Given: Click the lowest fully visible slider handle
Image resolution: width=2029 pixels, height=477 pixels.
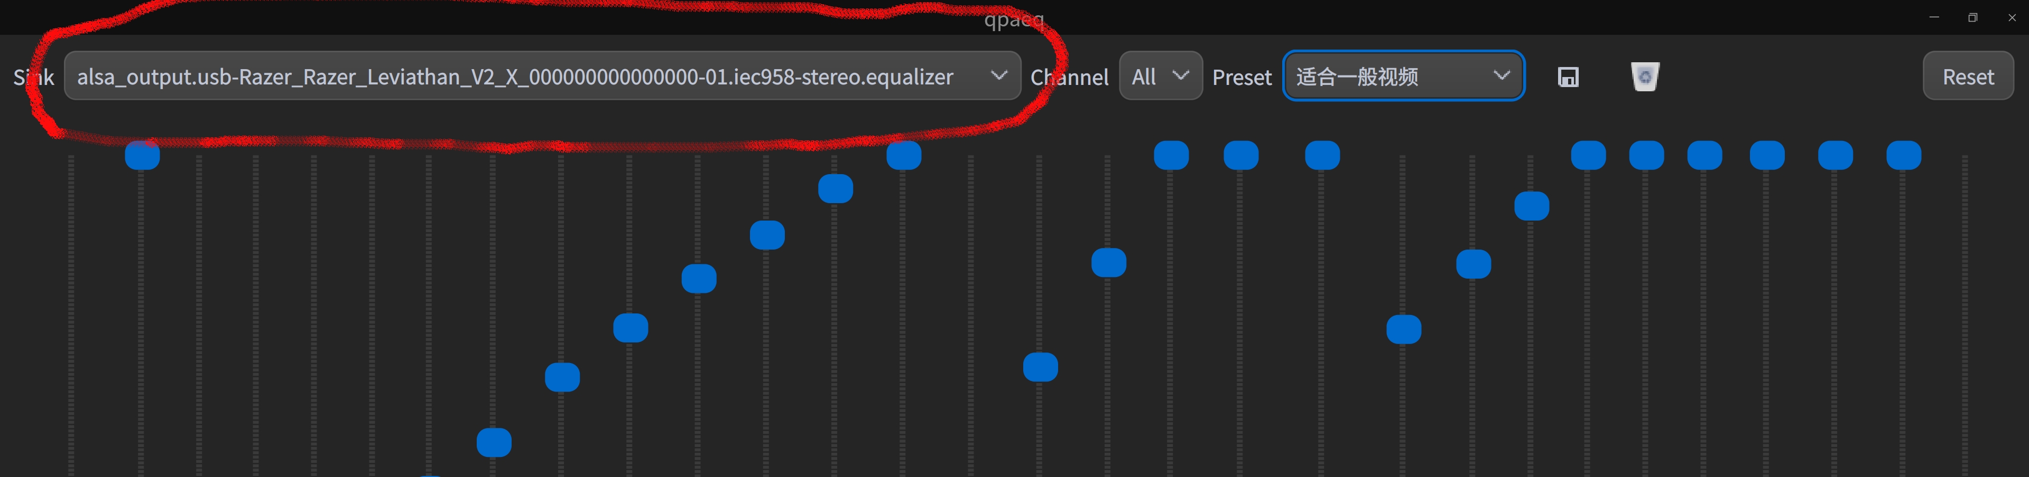Looking at the screenshot, I should coord(494,442).
